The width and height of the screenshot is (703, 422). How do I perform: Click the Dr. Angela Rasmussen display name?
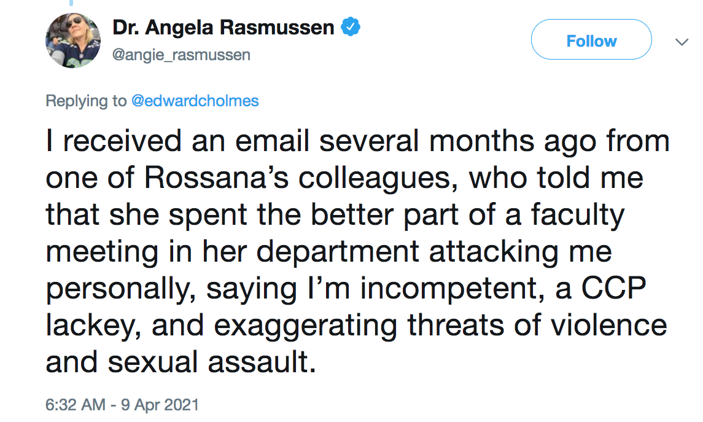(x=223, y=27)
